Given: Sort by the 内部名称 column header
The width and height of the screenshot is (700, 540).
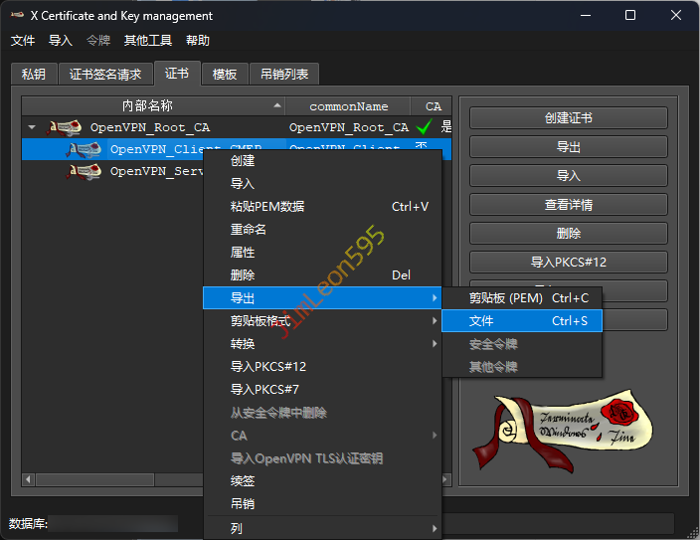Looking at the screenshot, I should click(147, 106).
